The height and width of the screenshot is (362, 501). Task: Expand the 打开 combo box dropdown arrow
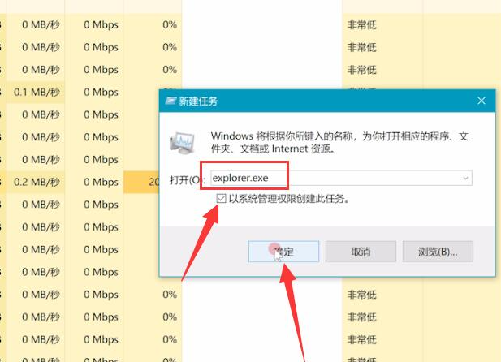pos(465,177)
